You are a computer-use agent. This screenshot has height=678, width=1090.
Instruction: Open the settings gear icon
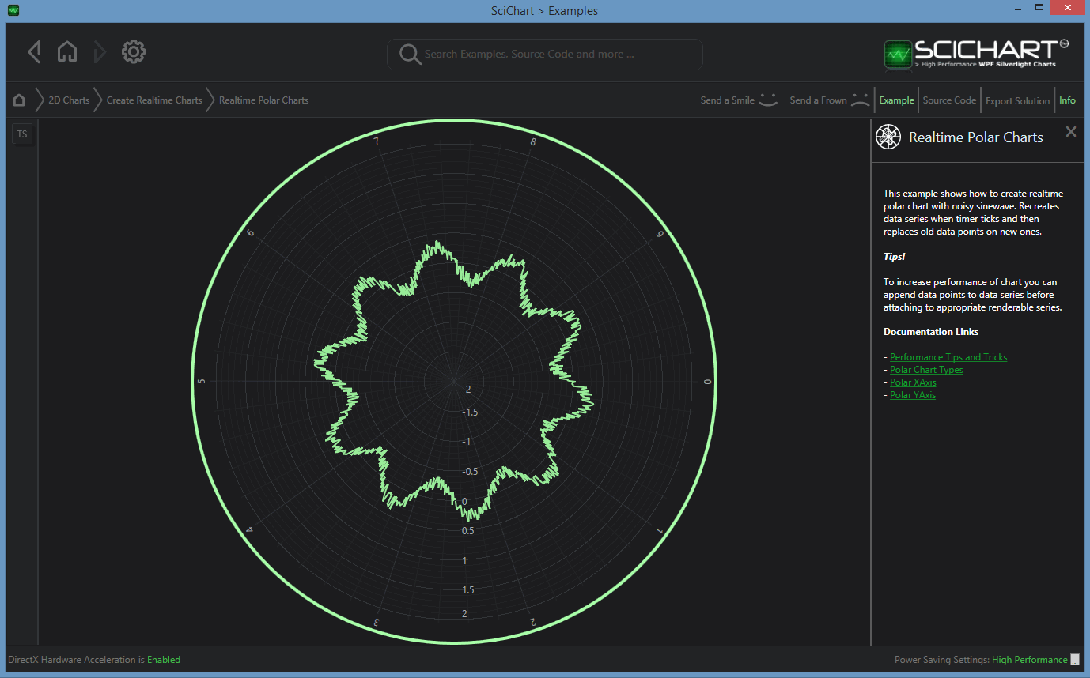(x=133, y=52)
